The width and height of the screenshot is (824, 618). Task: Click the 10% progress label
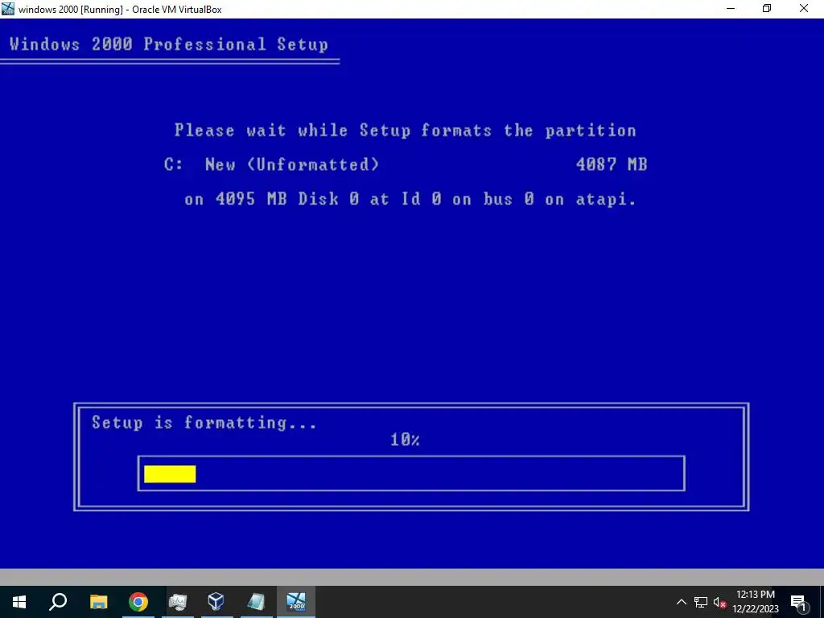[x=405, y=439]
